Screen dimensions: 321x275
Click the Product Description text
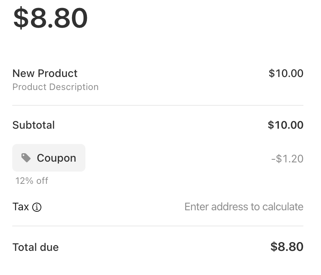(56, 87)
